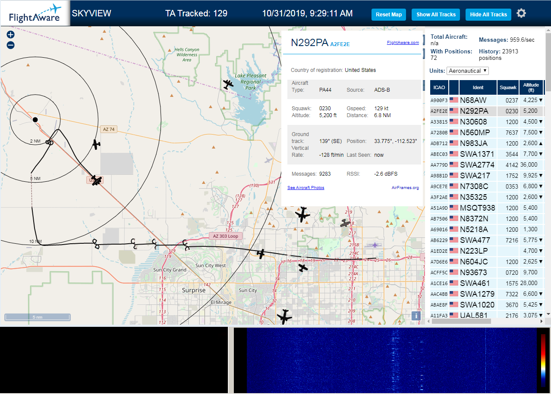Select the SWA477 aircraft row
The height and width of the screenshot is (394, 551).
point(487,240)
